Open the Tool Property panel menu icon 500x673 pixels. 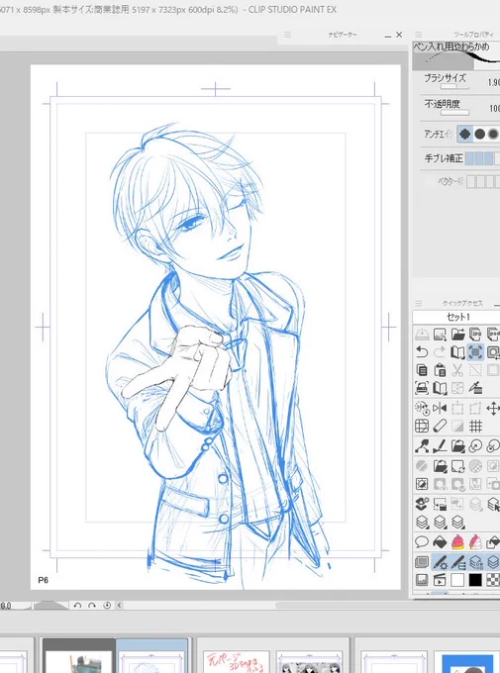(x=419, y=35)
